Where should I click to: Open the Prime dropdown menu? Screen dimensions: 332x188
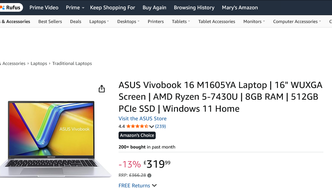click(x=75, y=7)
